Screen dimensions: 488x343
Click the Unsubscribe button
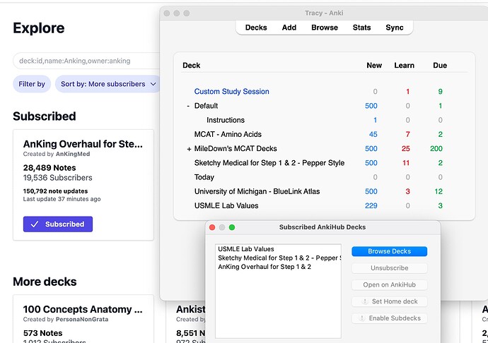pyautogui.click(x=389, y=267)
